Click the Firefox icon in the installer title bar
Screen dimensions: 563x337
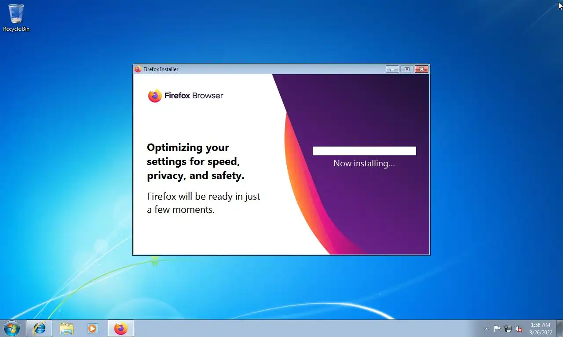[138, 69]
